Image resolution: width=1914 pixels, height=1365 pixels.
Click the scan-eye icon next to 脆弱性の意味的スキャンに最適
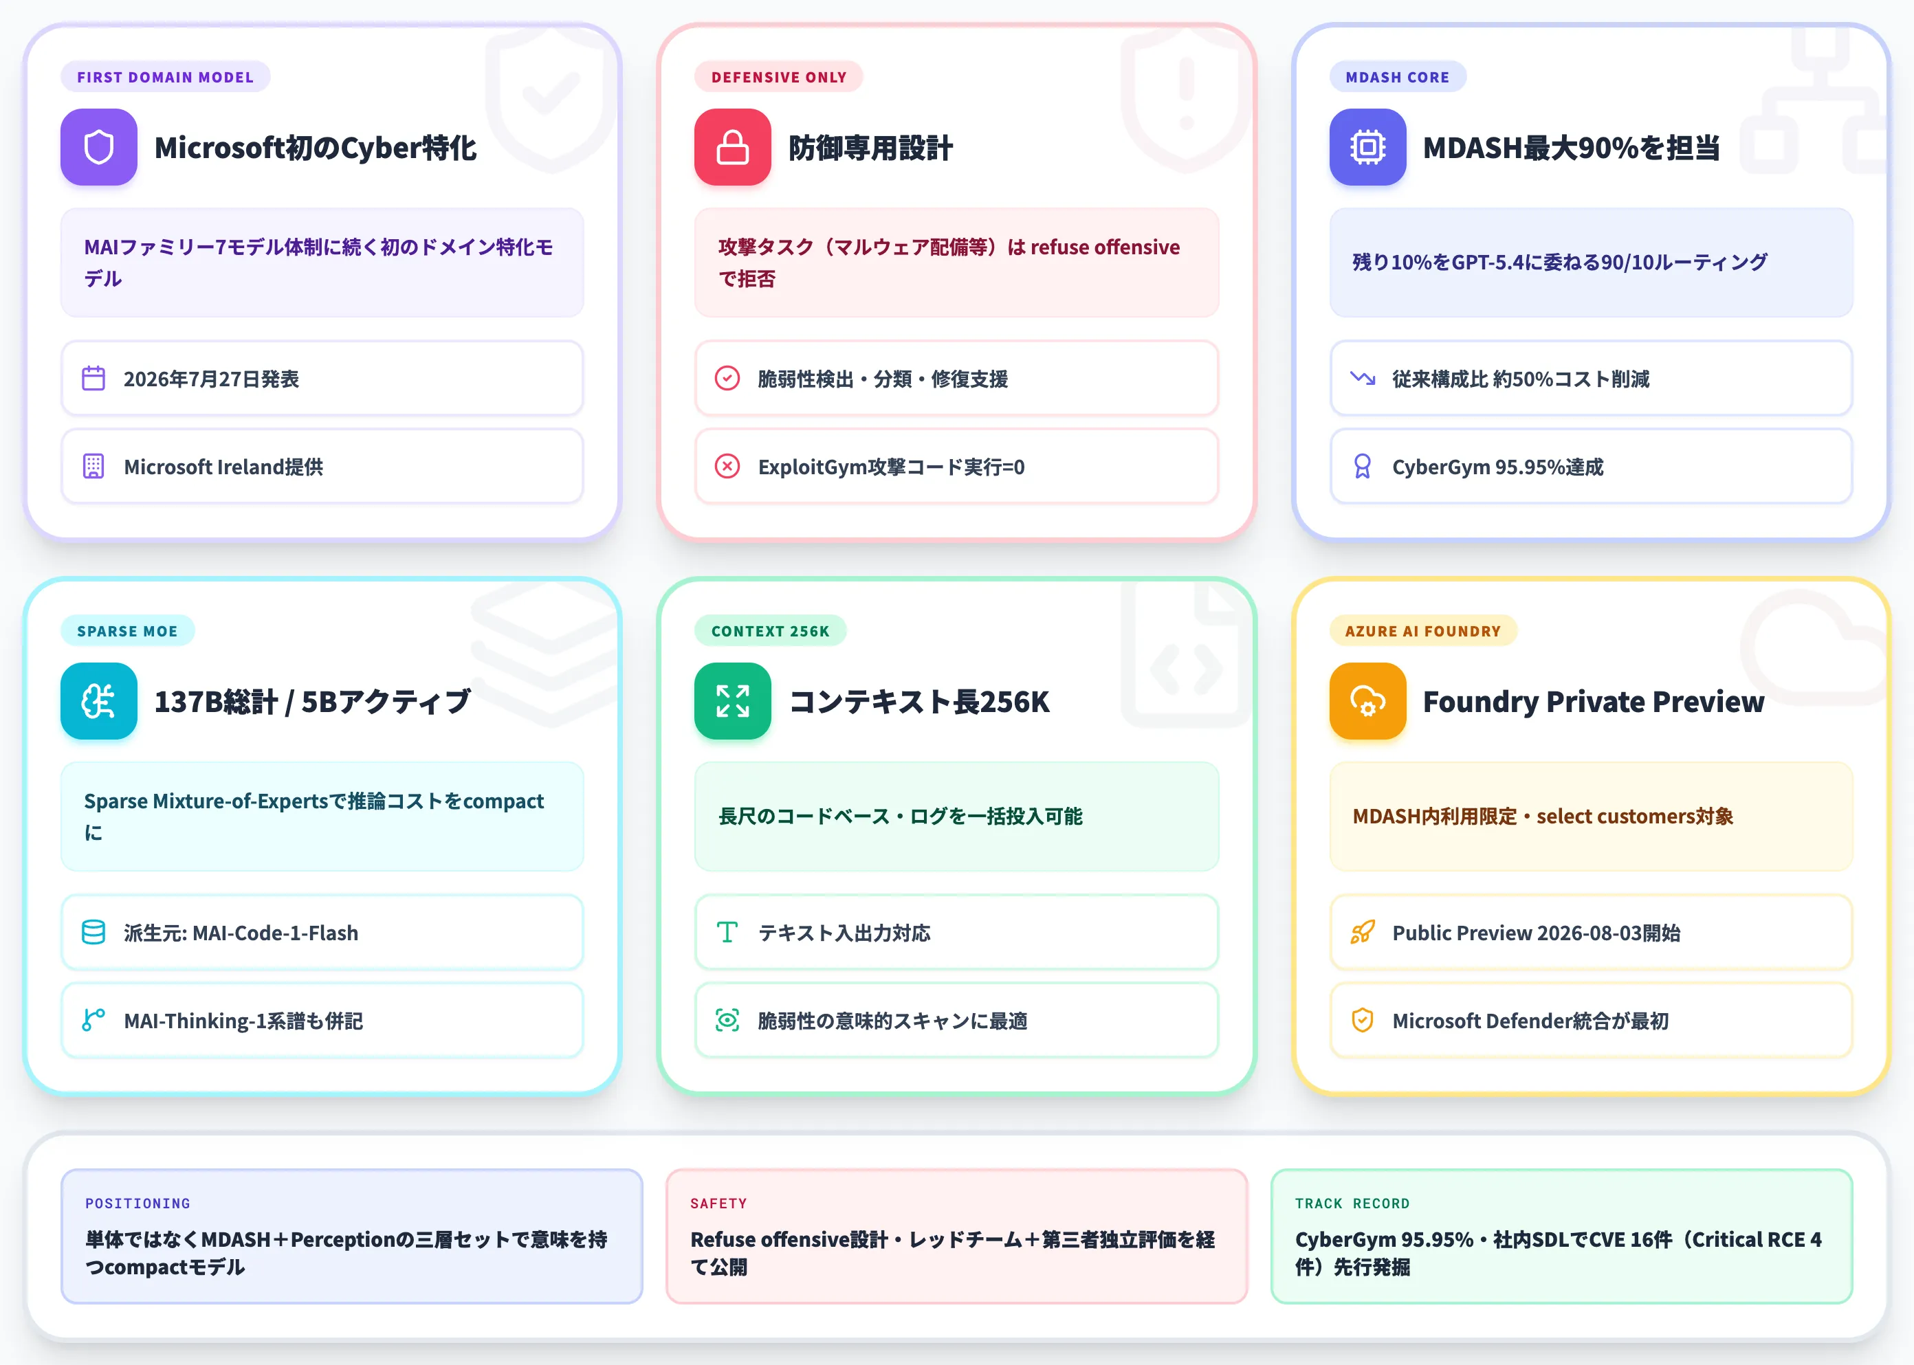727,1021
